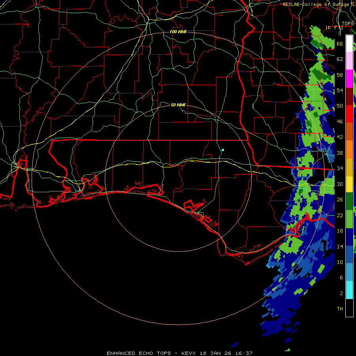Screen dimensions: 356x356
Task: Click the dark orange legend swatch near 42
Action: 349,131
